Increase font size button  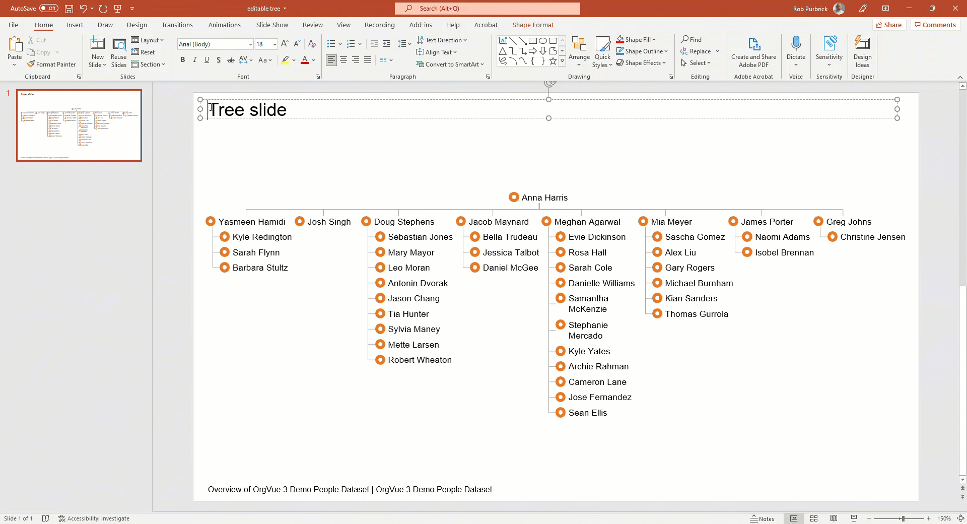(x=285, y=44)
